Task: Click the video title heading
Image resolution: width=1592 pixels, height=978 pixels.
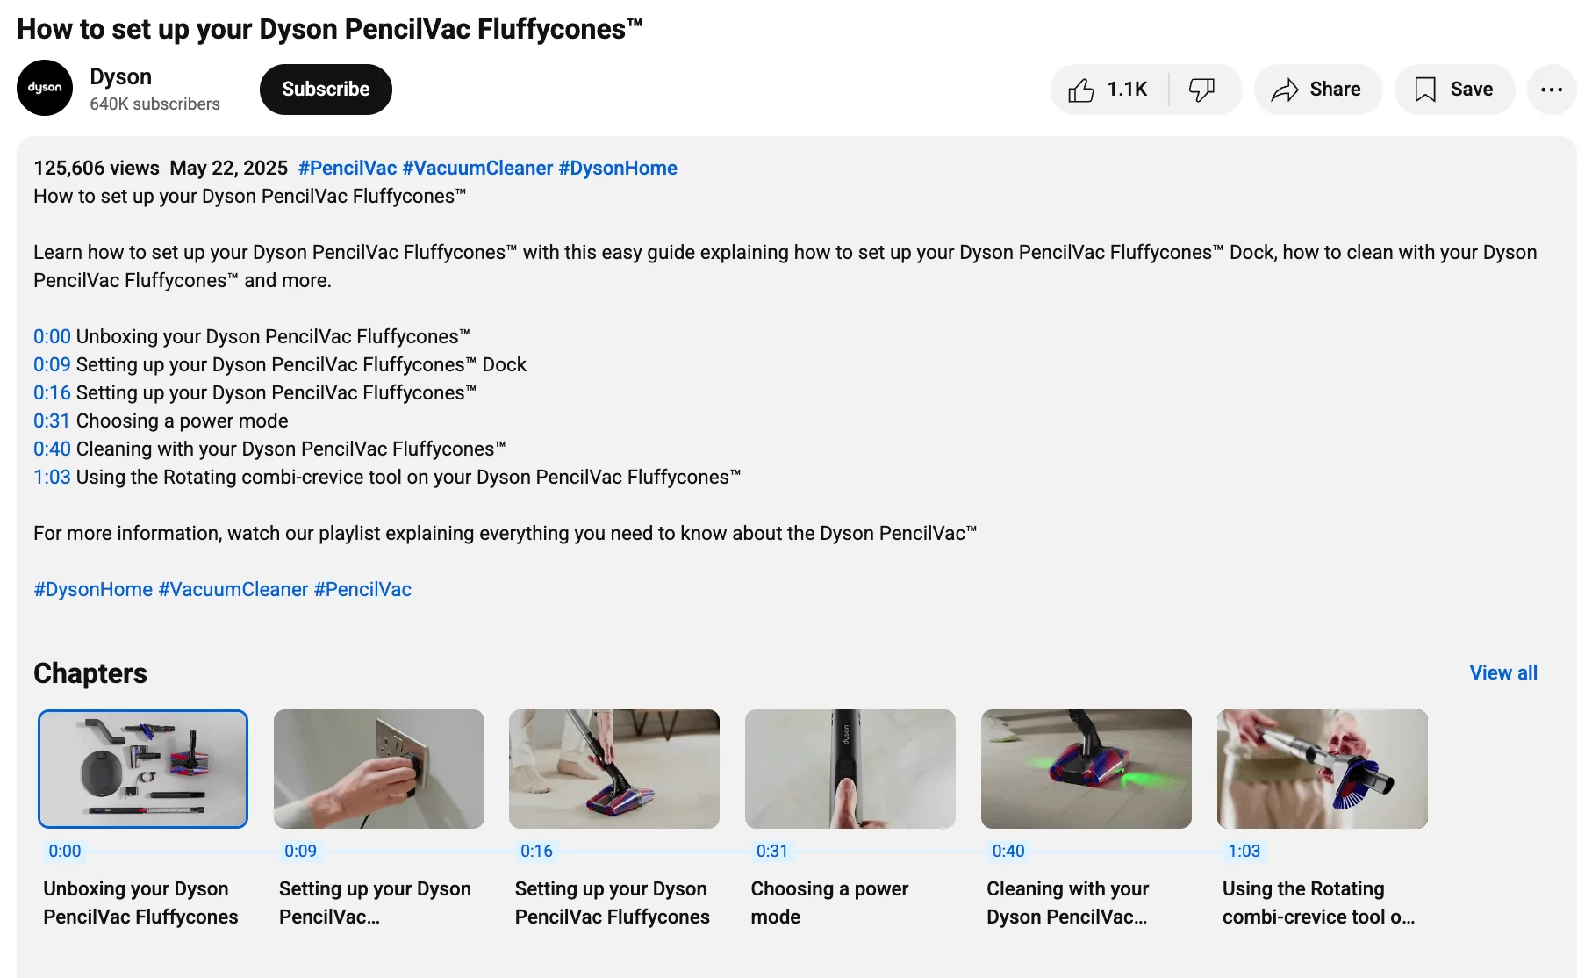Action: click(x=329, y=28)
